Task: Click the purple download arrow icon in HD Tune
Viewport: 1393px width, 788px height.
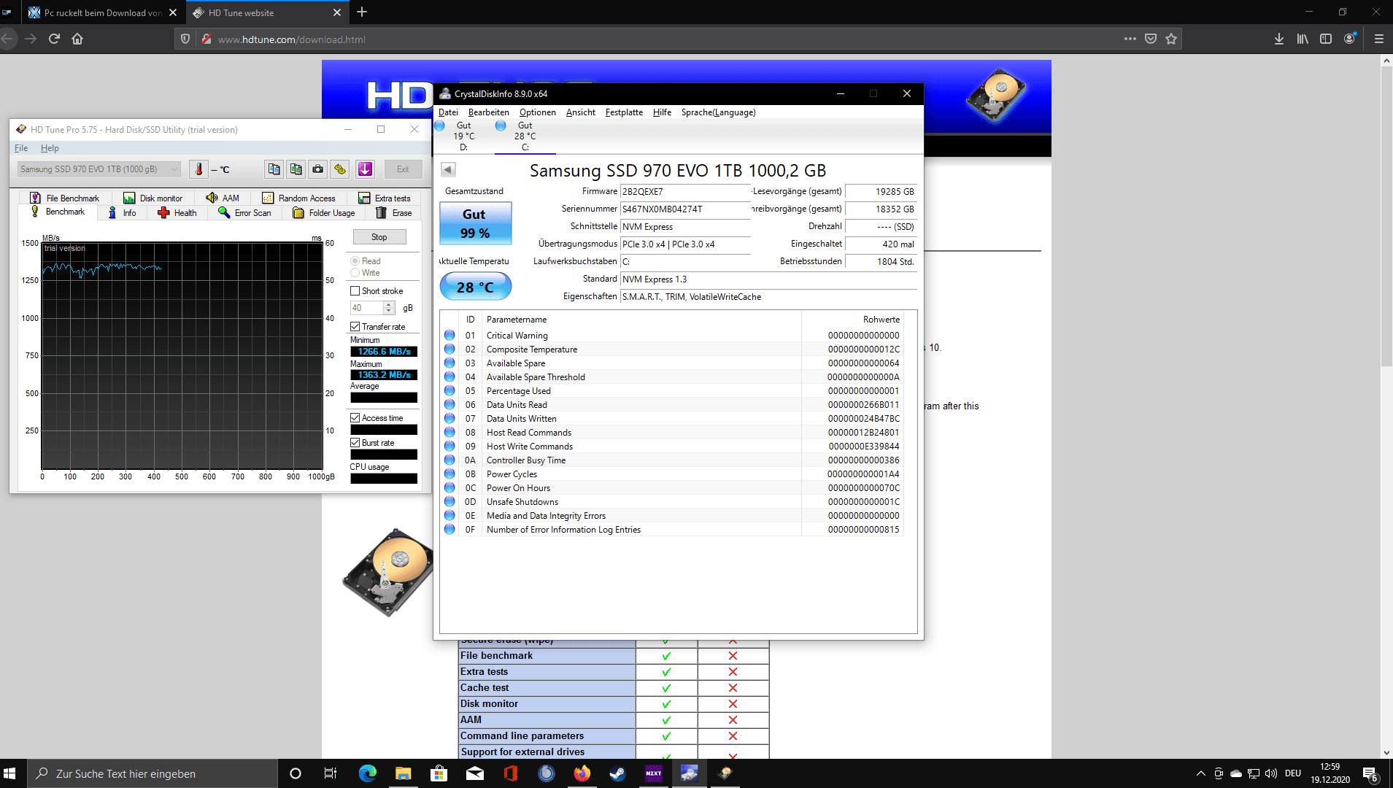Action: point(365,169)
